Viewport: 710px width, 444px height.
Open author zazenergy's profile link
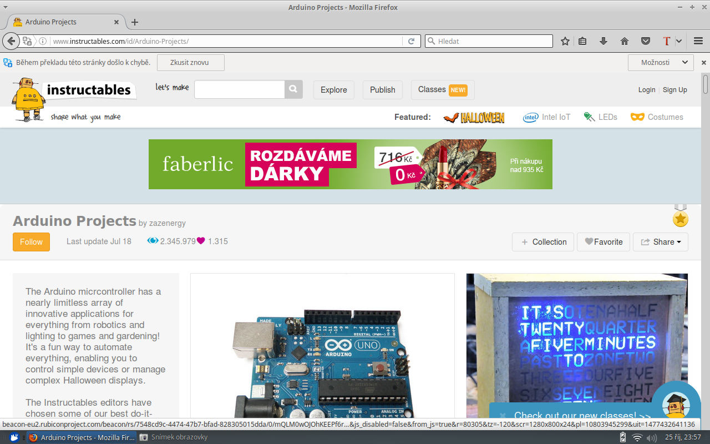pyautogui.click(x=168, y=223)
